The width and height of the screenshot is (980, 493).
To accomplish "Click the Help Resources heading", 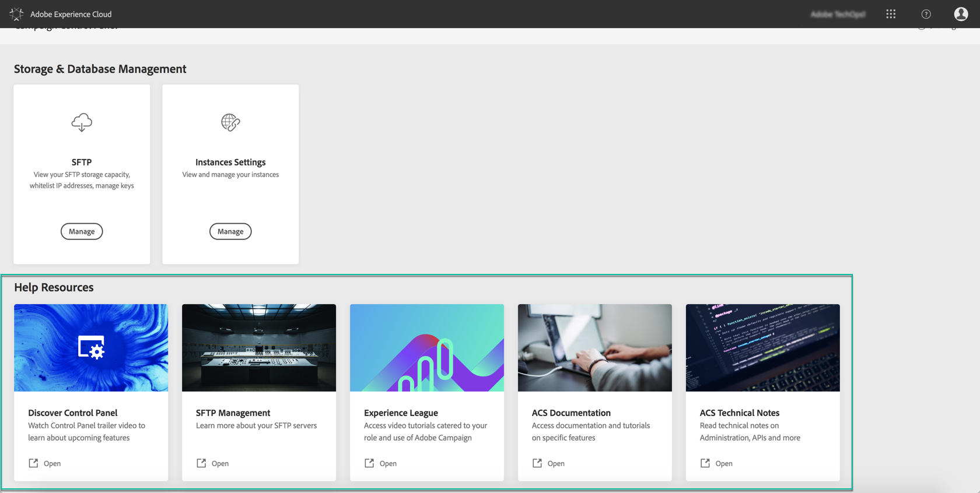I will [54, 287].
